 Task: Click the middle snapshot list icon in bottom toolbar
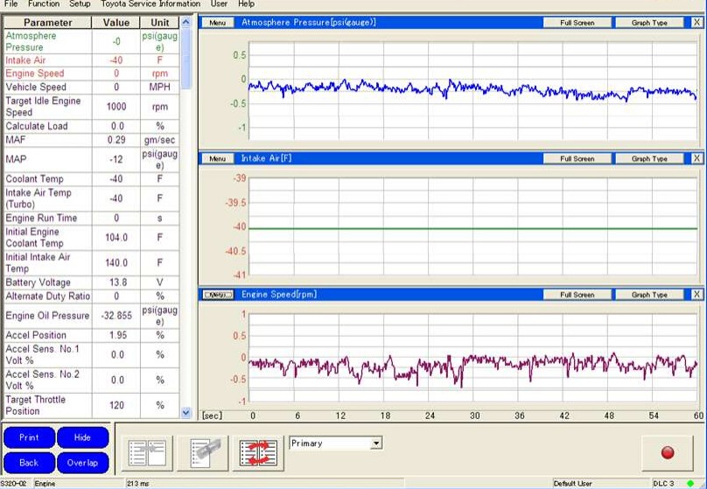(202, 451)
